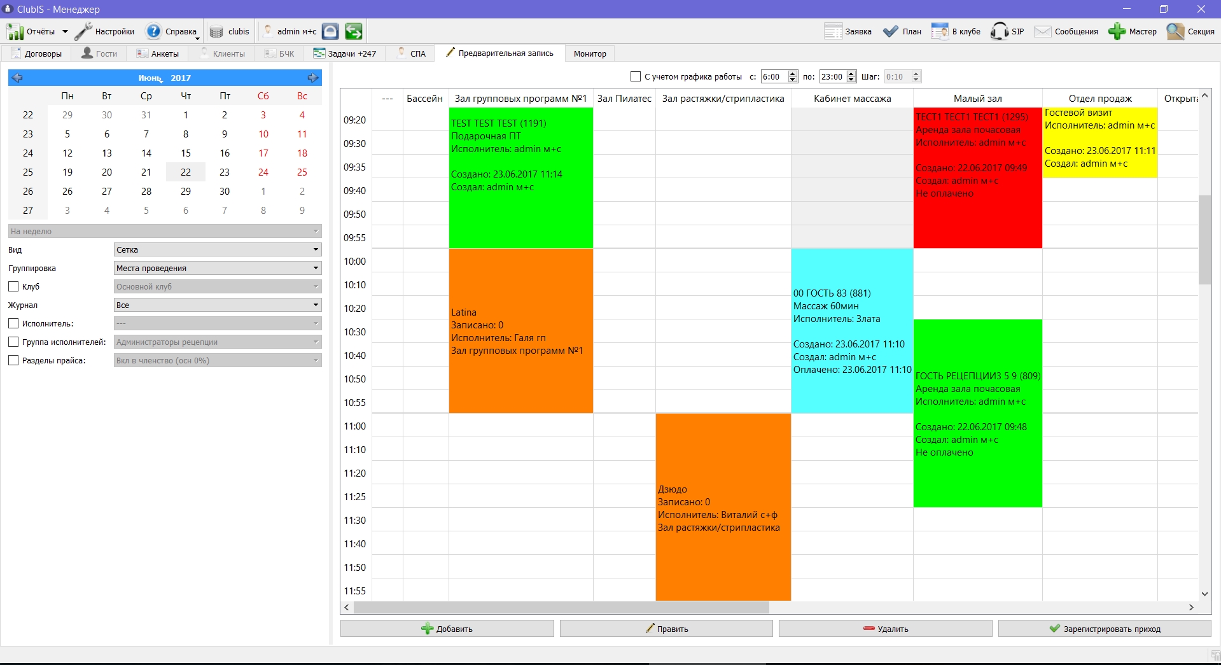Screen dimensions: 1221x665
Task: Open the Отчёты reports icon
Action: pyautogui.click(x=15, y=31)
